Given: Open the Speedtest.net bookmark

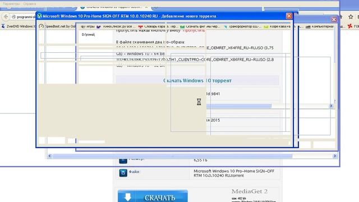Looking at the screenshot, I should pos(57,26).
